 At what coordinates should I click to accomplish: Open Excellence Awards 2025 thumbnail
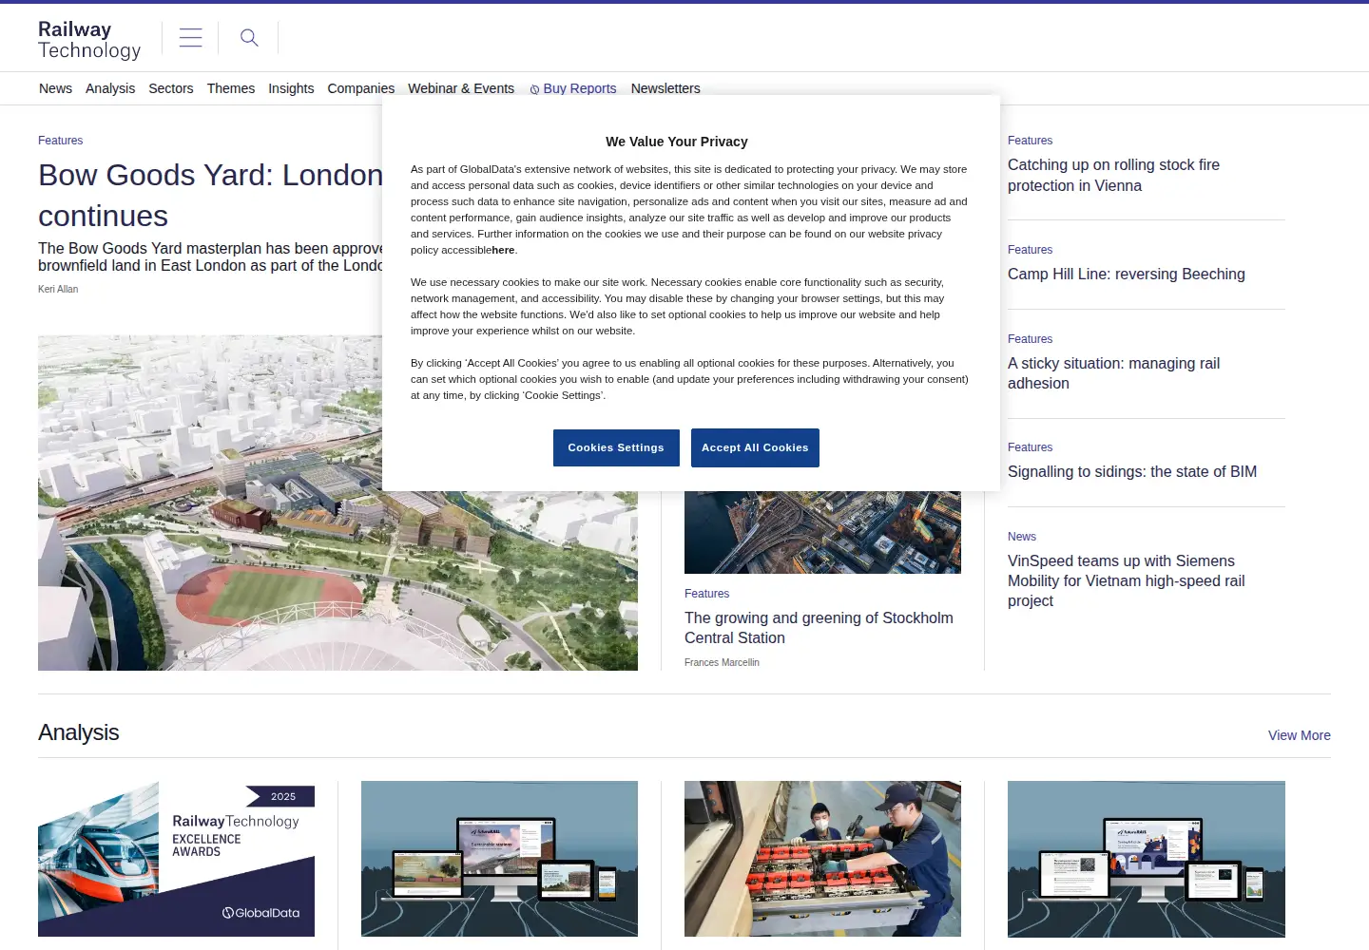pos(176,859)
